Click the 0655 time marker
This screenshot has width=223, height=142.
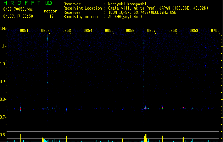tap(109, 31)
